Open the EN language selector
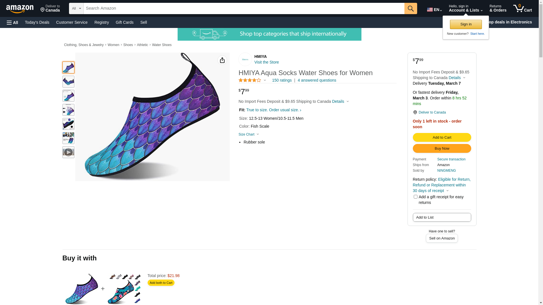 pos(434,10)
